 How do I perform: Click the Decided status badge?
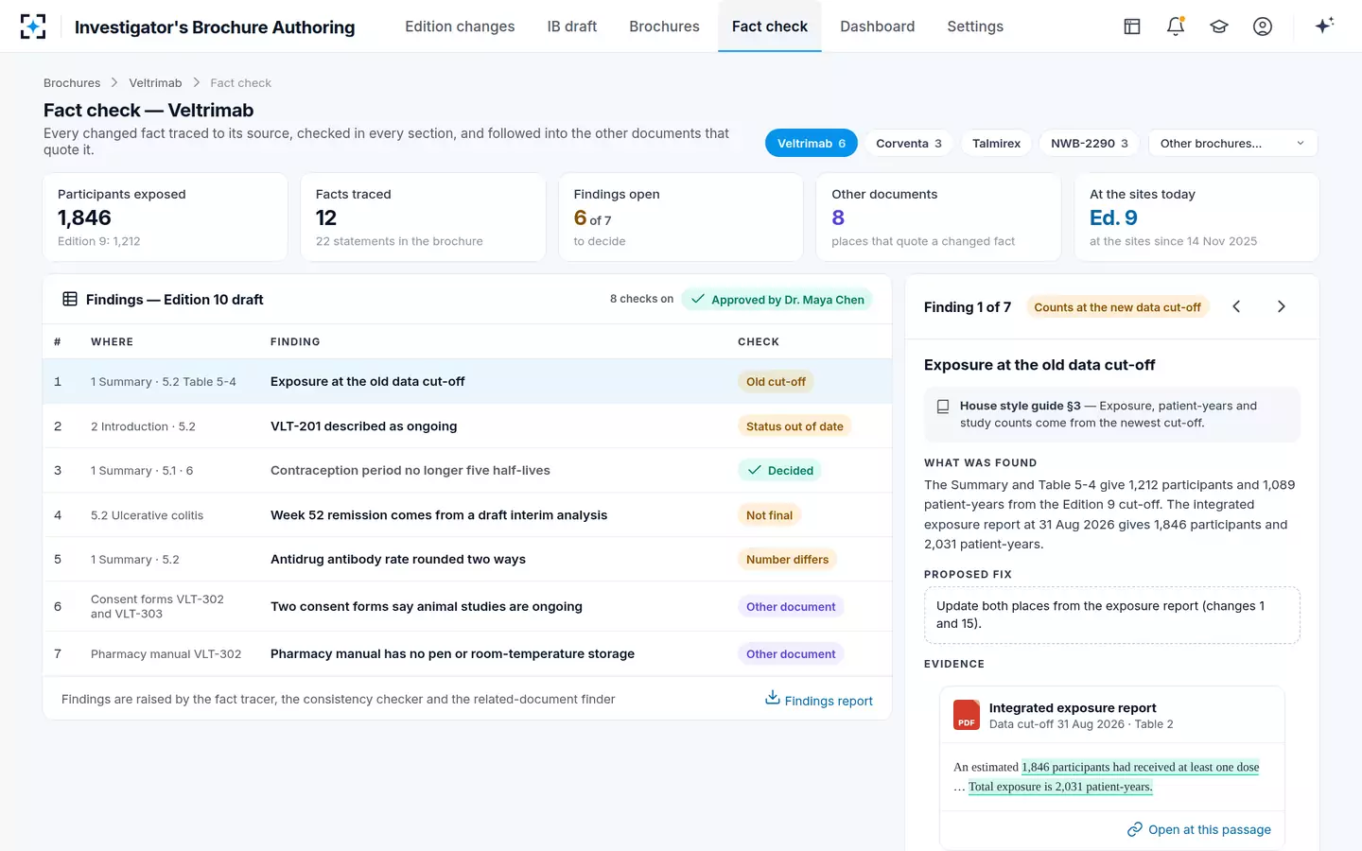780,470
